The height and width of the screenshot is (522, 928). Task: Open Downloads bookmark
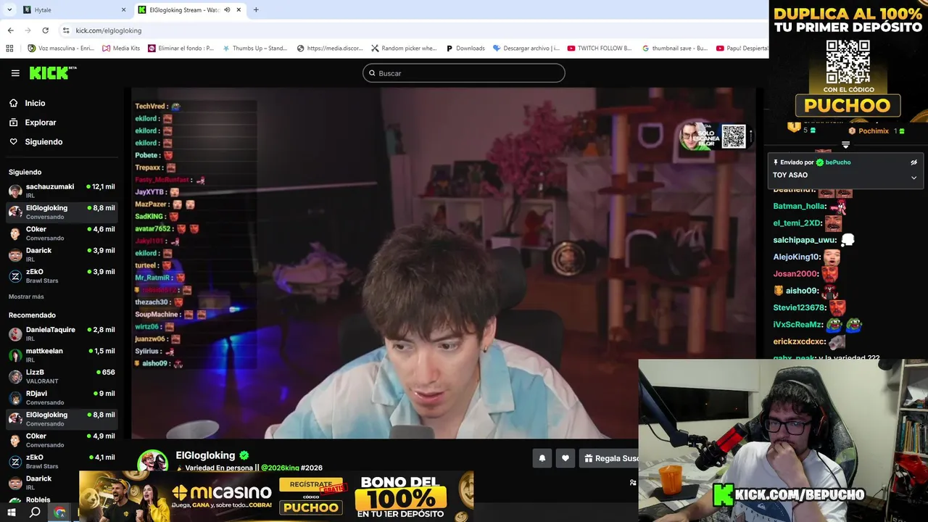coord(465,49)
